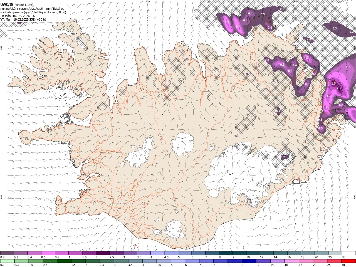Select the bright red swatch after 30 in rain legend
Image resolution: width=356 pixels, height=267 pixels.
point(348,261)
